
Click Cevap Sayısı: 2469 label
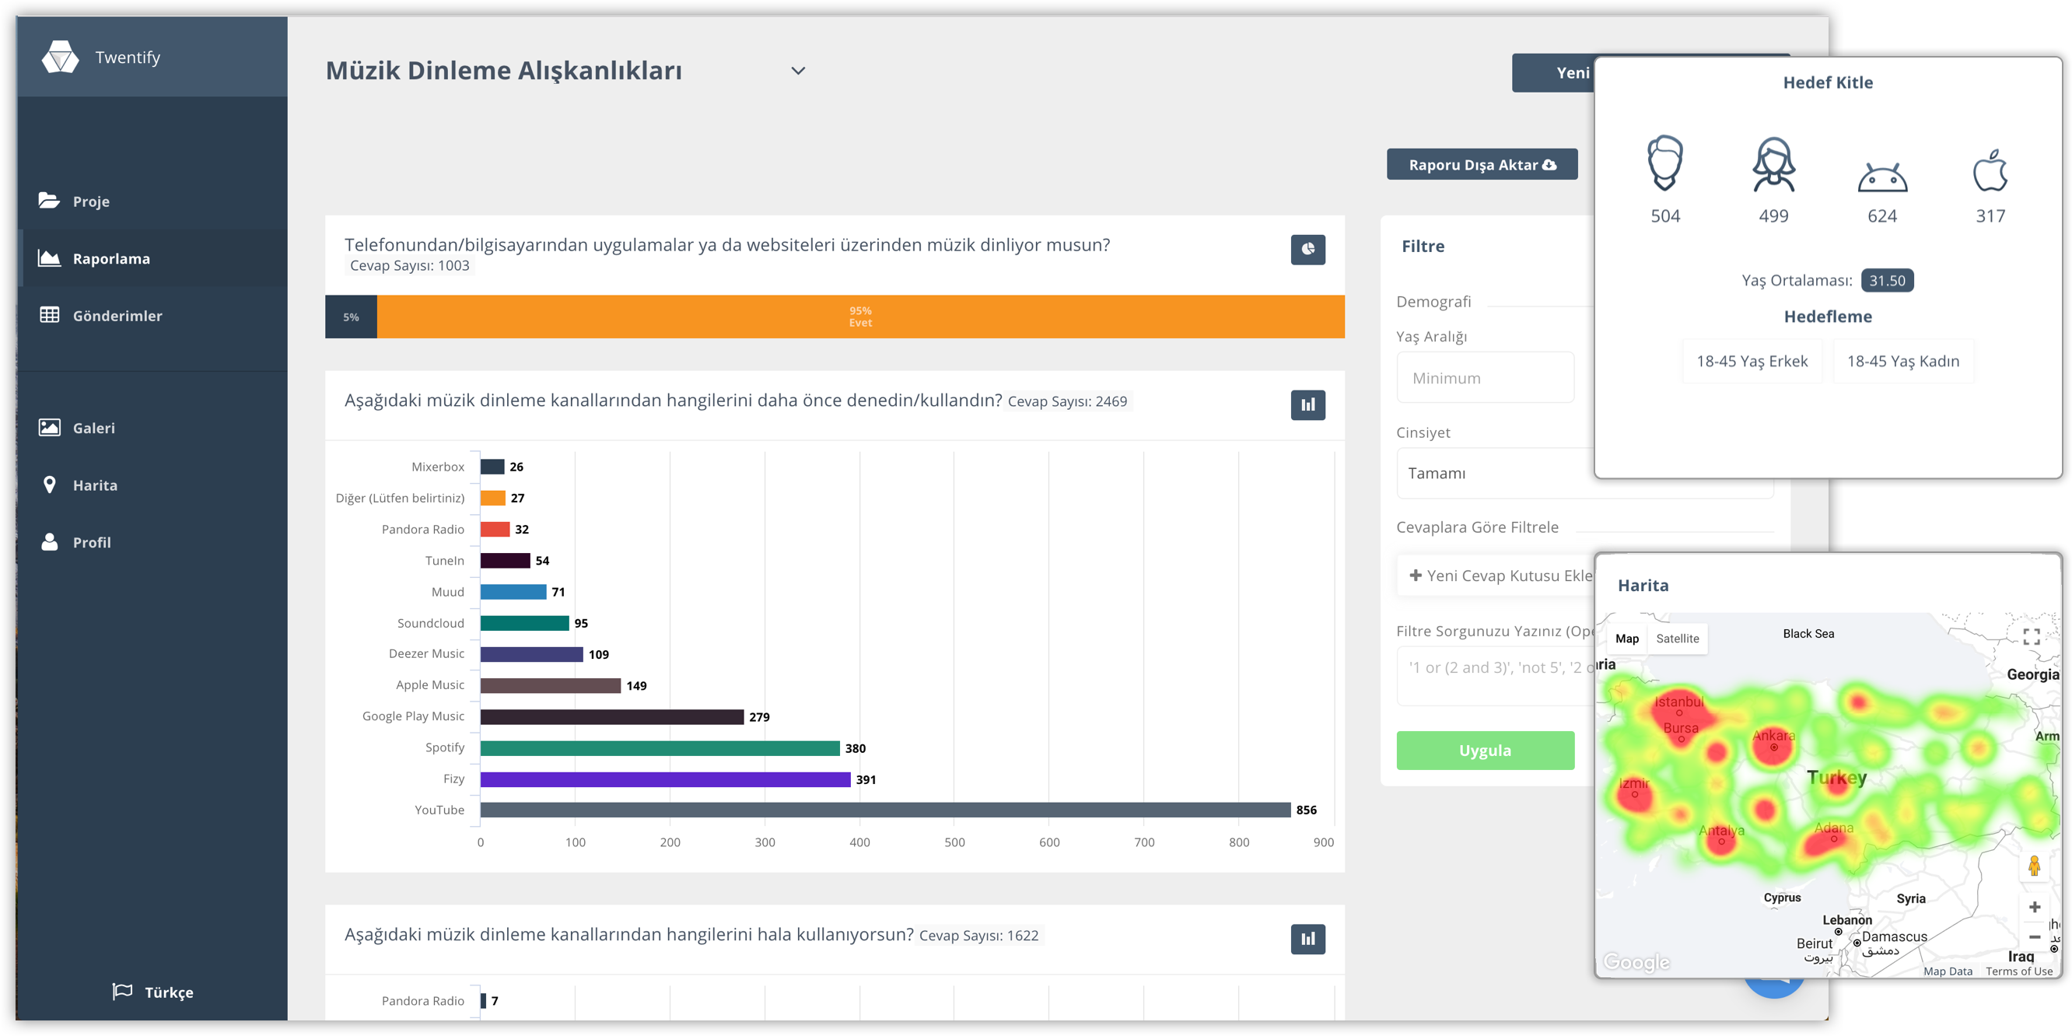tap(1067, 401)
